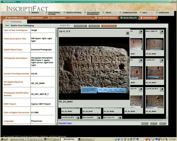Screen dimensions: 177x141
Task: Select thumbnail image ISF_DO_00500
Action: pyautogui.click(x=155, y=102)
